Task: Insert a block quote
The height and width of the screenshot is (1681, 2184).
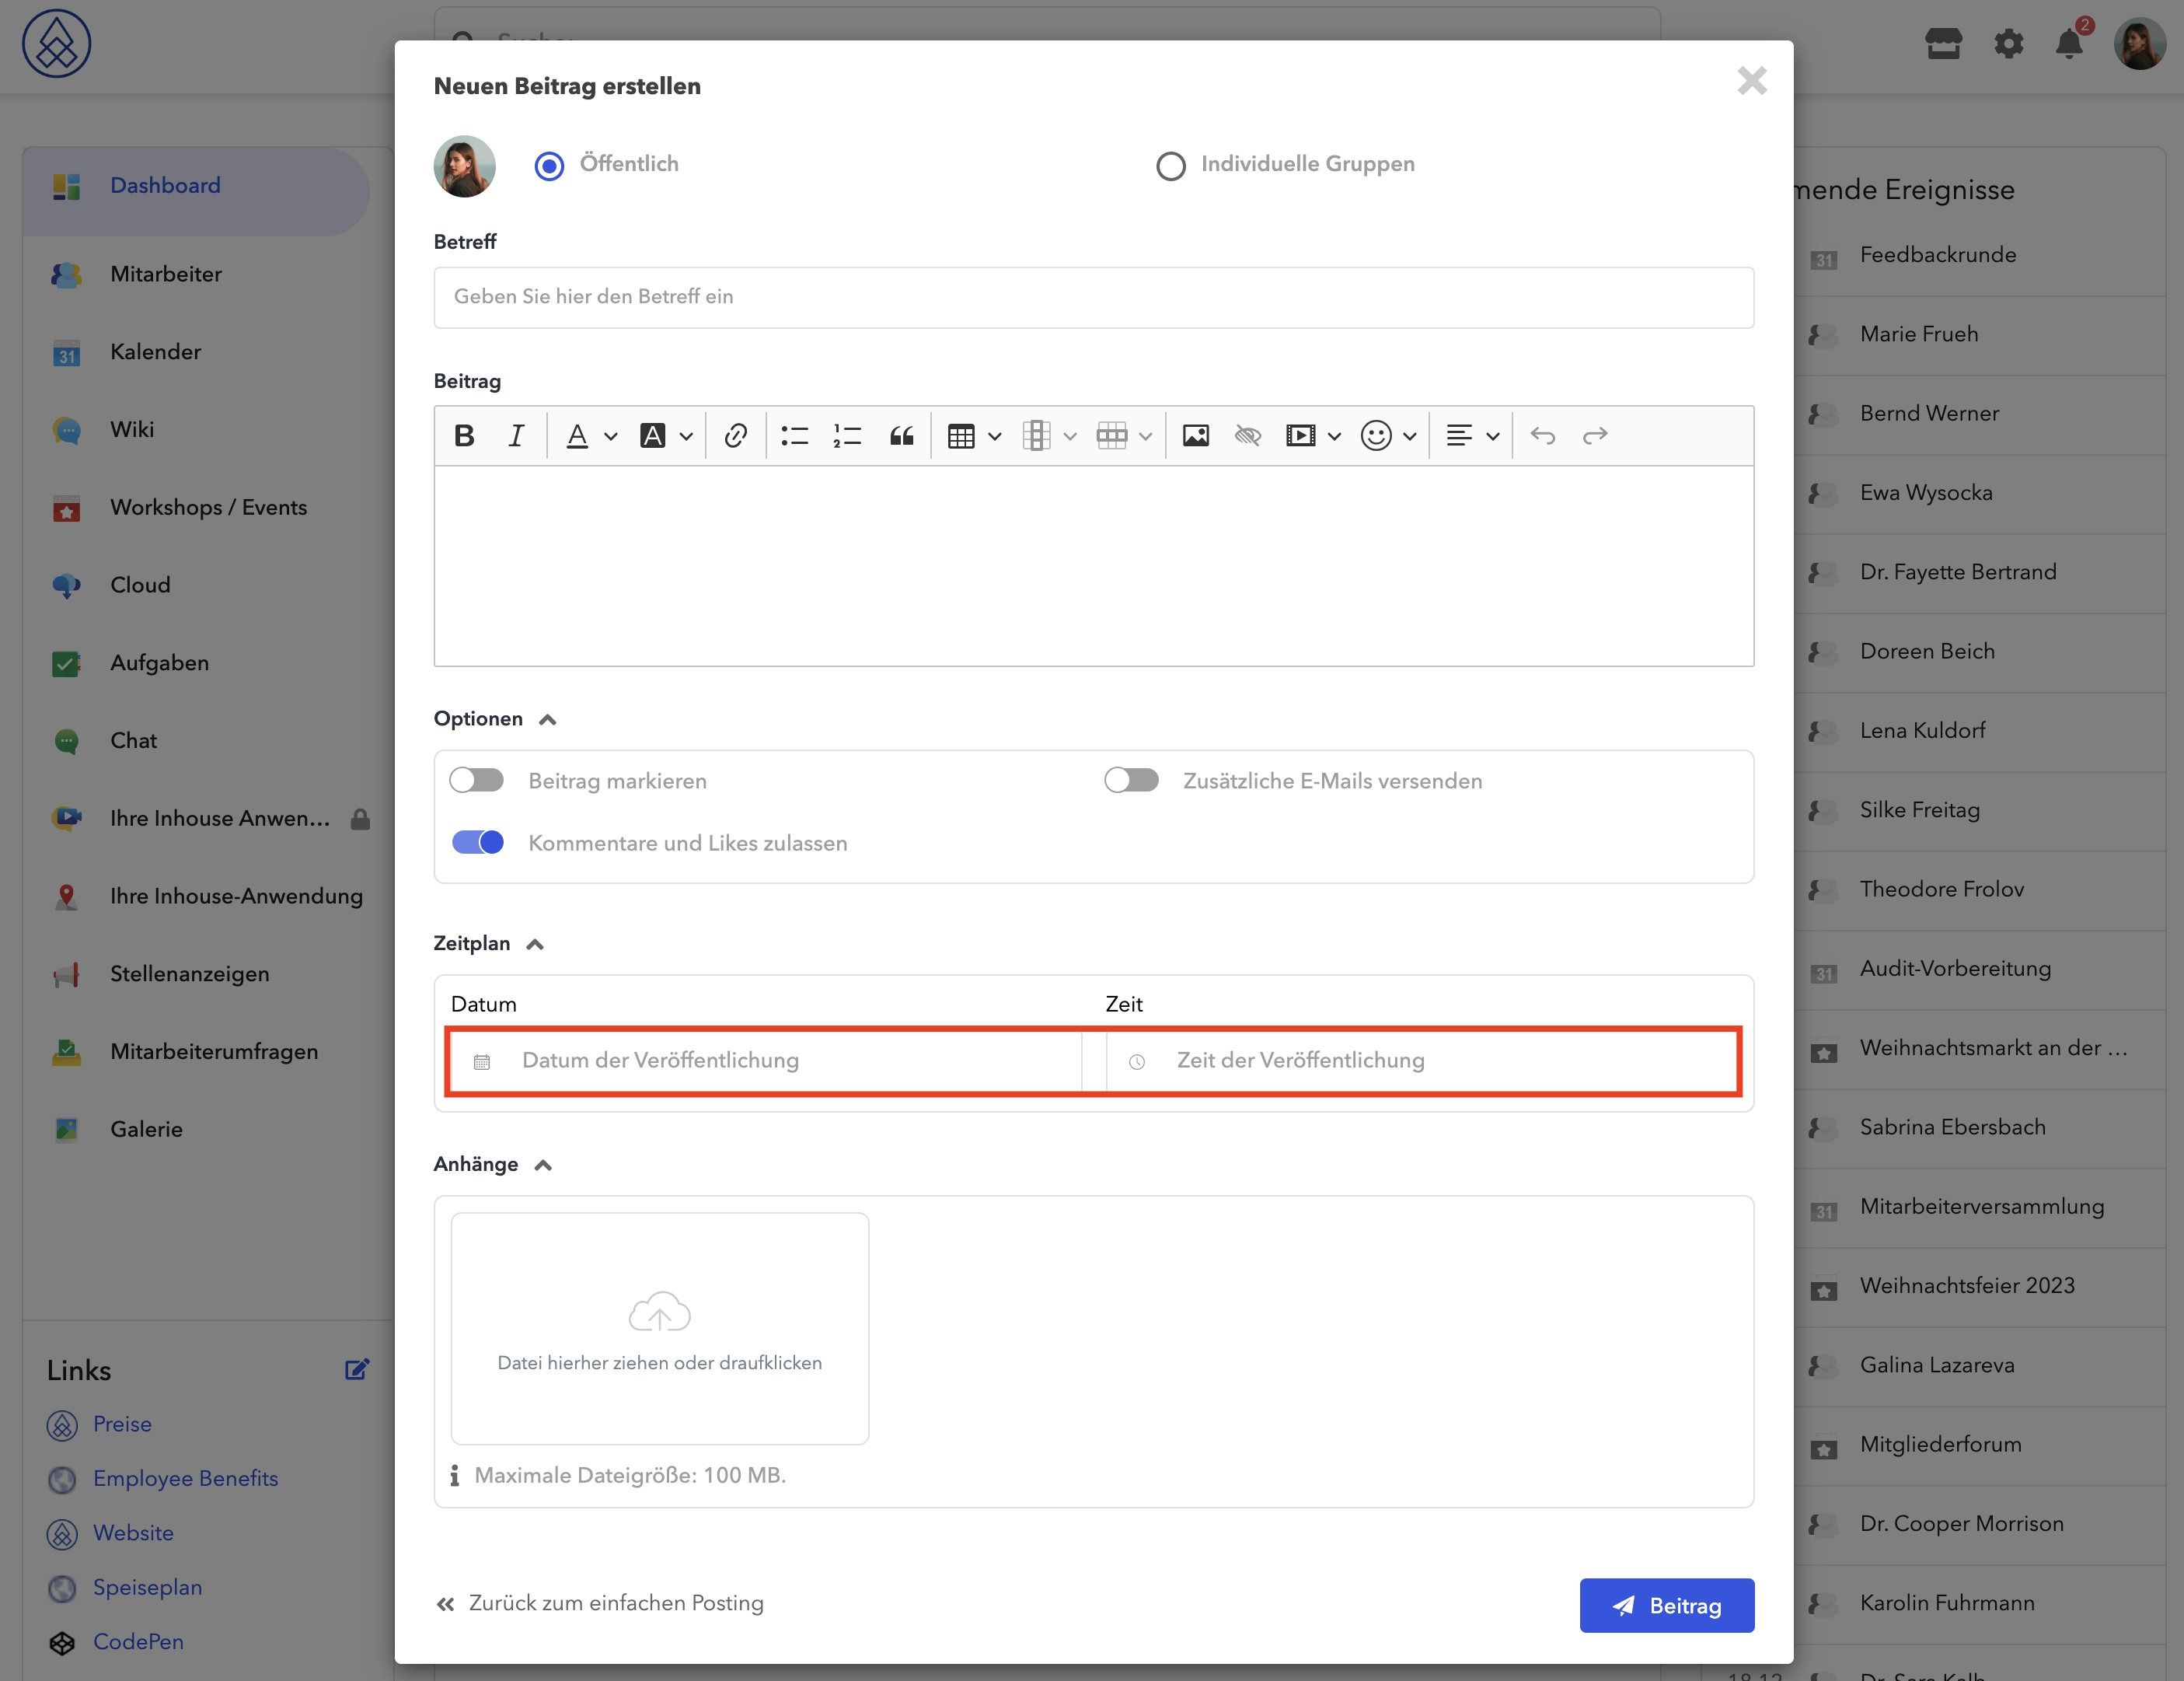Action: 902,435
